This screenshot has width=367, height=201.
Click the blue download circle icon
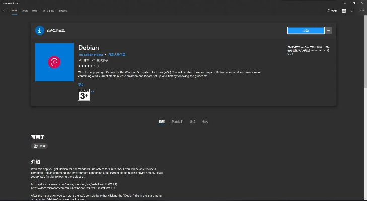coord(40,30)
